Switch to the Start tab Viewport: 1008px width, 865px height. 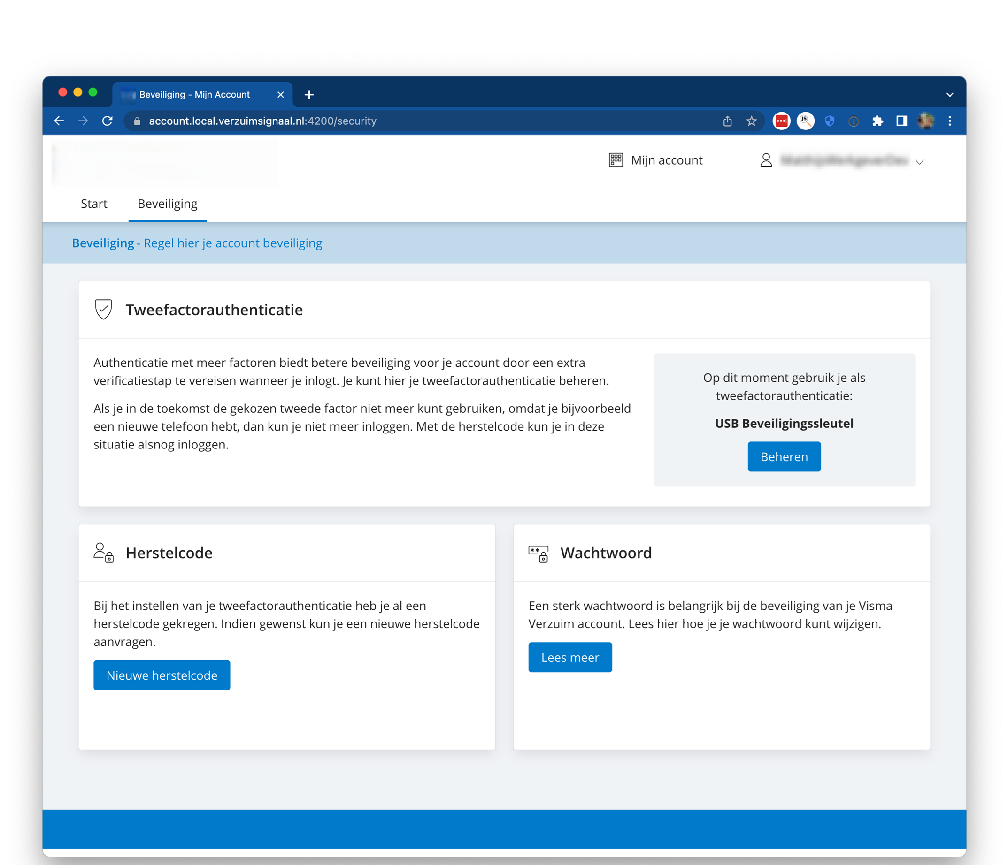pyautogui.click(x=94, y=204)
